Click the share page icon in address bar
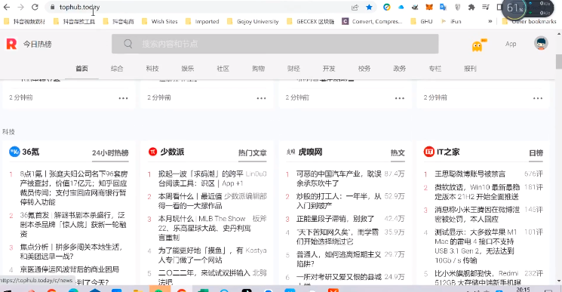 click(x=355, y=7)
